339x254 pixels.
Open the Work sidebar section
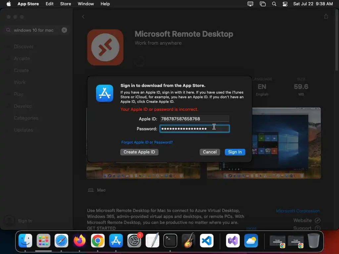20,82
